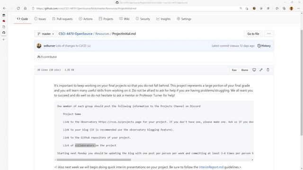303x170 pixels.
Task: Select the GitHub vertical tab in sidebar
Action: tap(4, 33)
